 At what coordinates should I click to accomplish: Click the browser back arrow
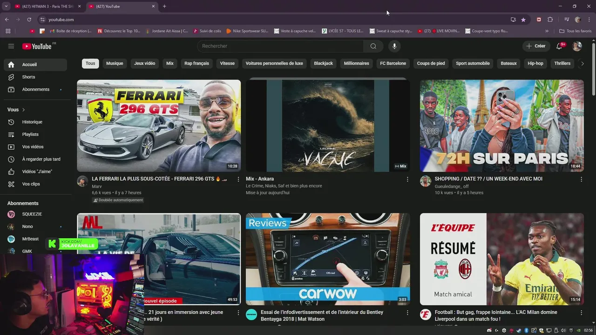(x=7, y=20)
